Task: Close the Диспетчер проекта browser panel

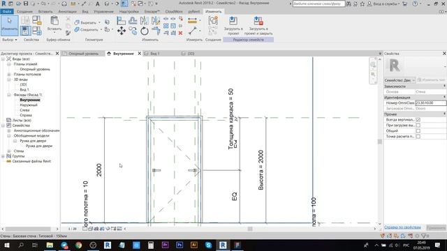Action: (57, 54)
